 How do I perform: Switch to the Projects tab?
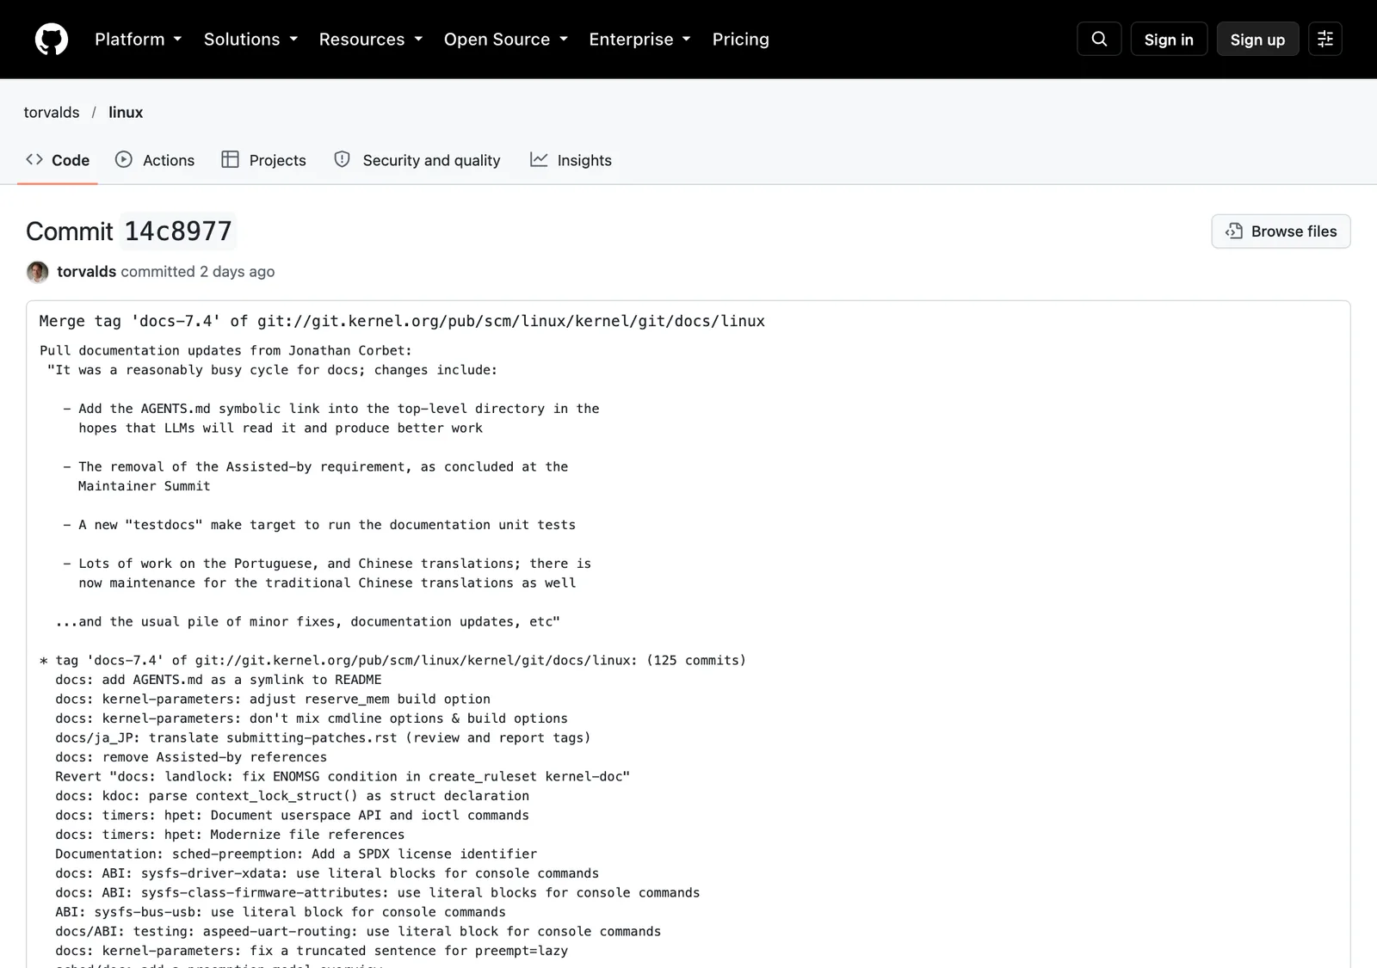pyautogui.click(x=264, y=160)
